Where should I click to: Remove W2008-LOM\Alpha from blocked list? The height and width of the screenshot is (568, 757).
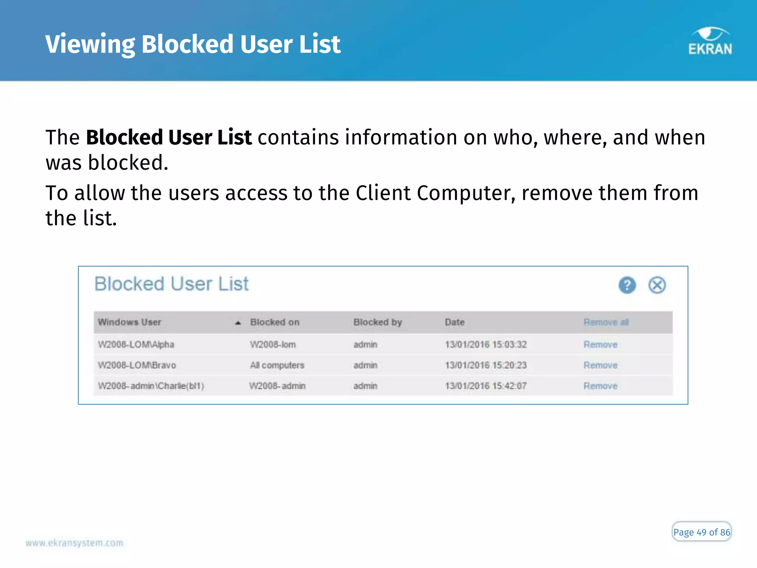tap(600, 344)
